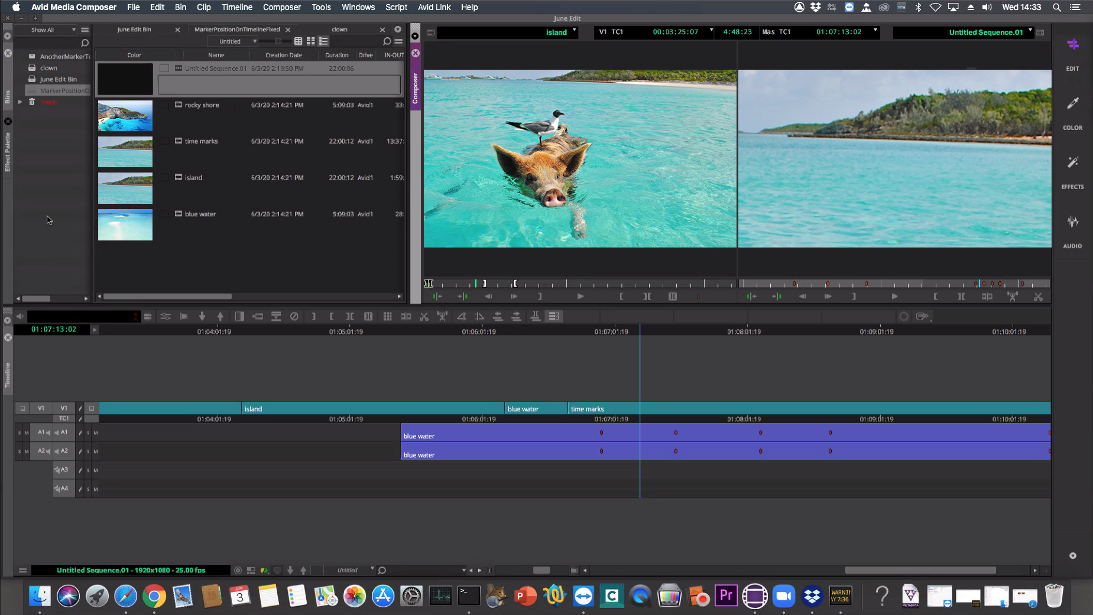Solo the A2 audio track
Image resolution: width=1093 pixels, height=615 pixels.
coord(88,451)
